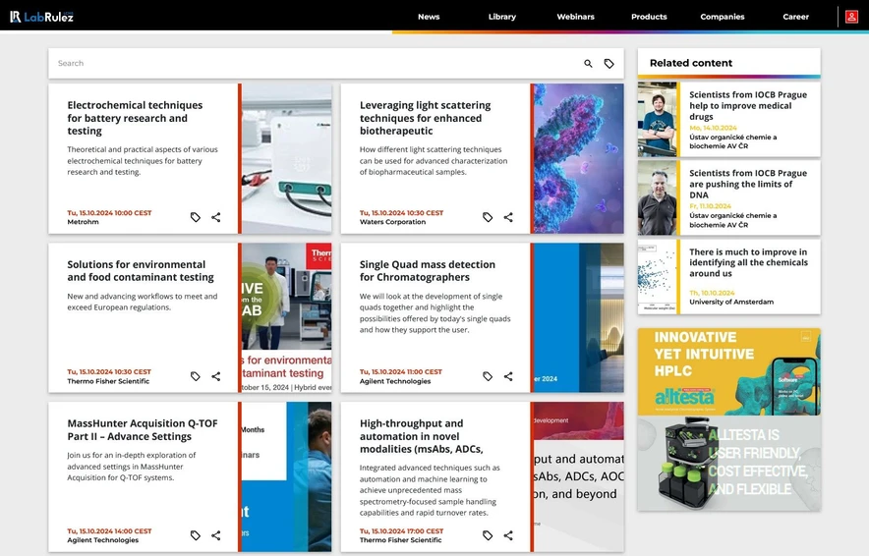Share the High-throughput and automation webinar
Image resolution: width=869 pixels, height=556 pixels.
pyautogui.click(x=508, y=535)
